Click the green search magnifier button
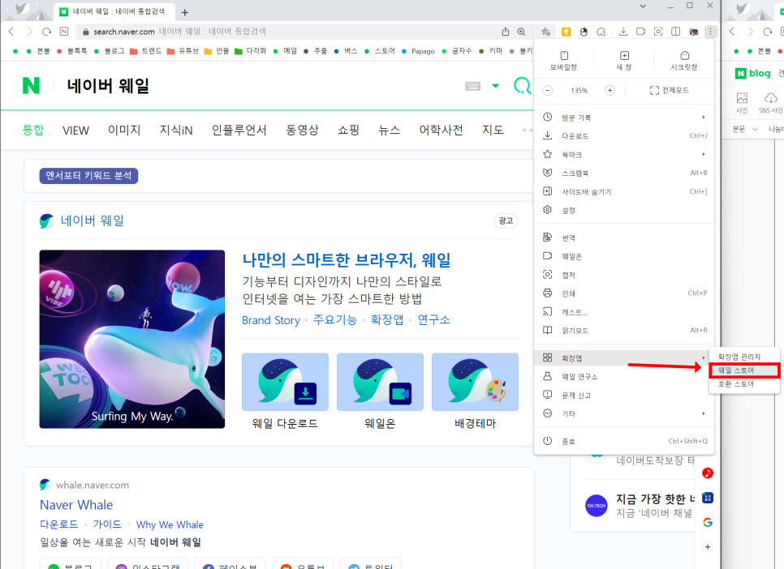The height and width of the screenshot is (569, 784). (523, 85)
